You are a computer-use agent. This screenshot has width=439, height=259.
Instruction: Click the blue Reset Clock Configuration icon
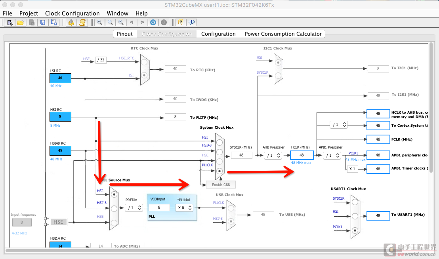[153, 23]
